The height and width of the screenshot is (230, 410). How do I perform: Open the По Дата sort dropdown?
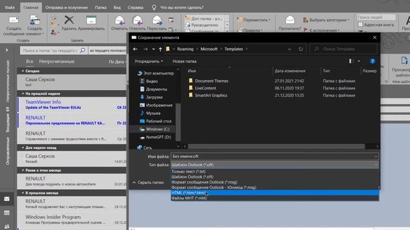pyautogui.click(x=117, y=62)
